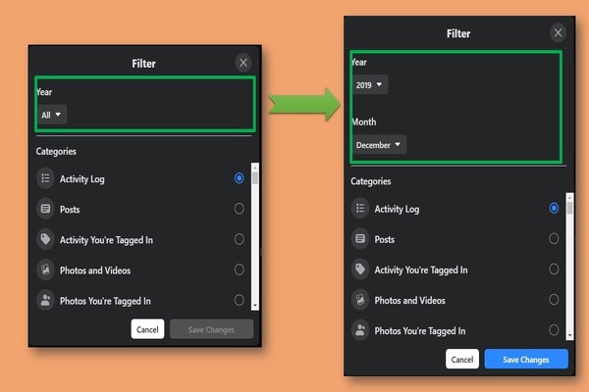
Task: Click 'Photos You're Tagged In' label, left dialog
Action: pyautogui.click(x=105, y=301)
